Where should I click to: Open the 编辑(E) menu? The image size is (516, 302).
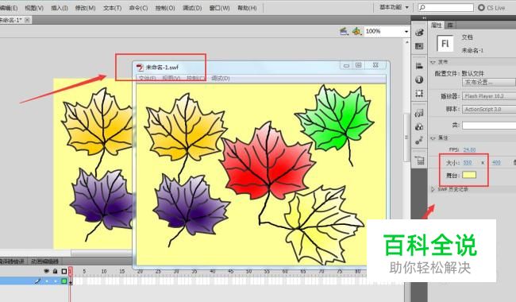[9, 8]
